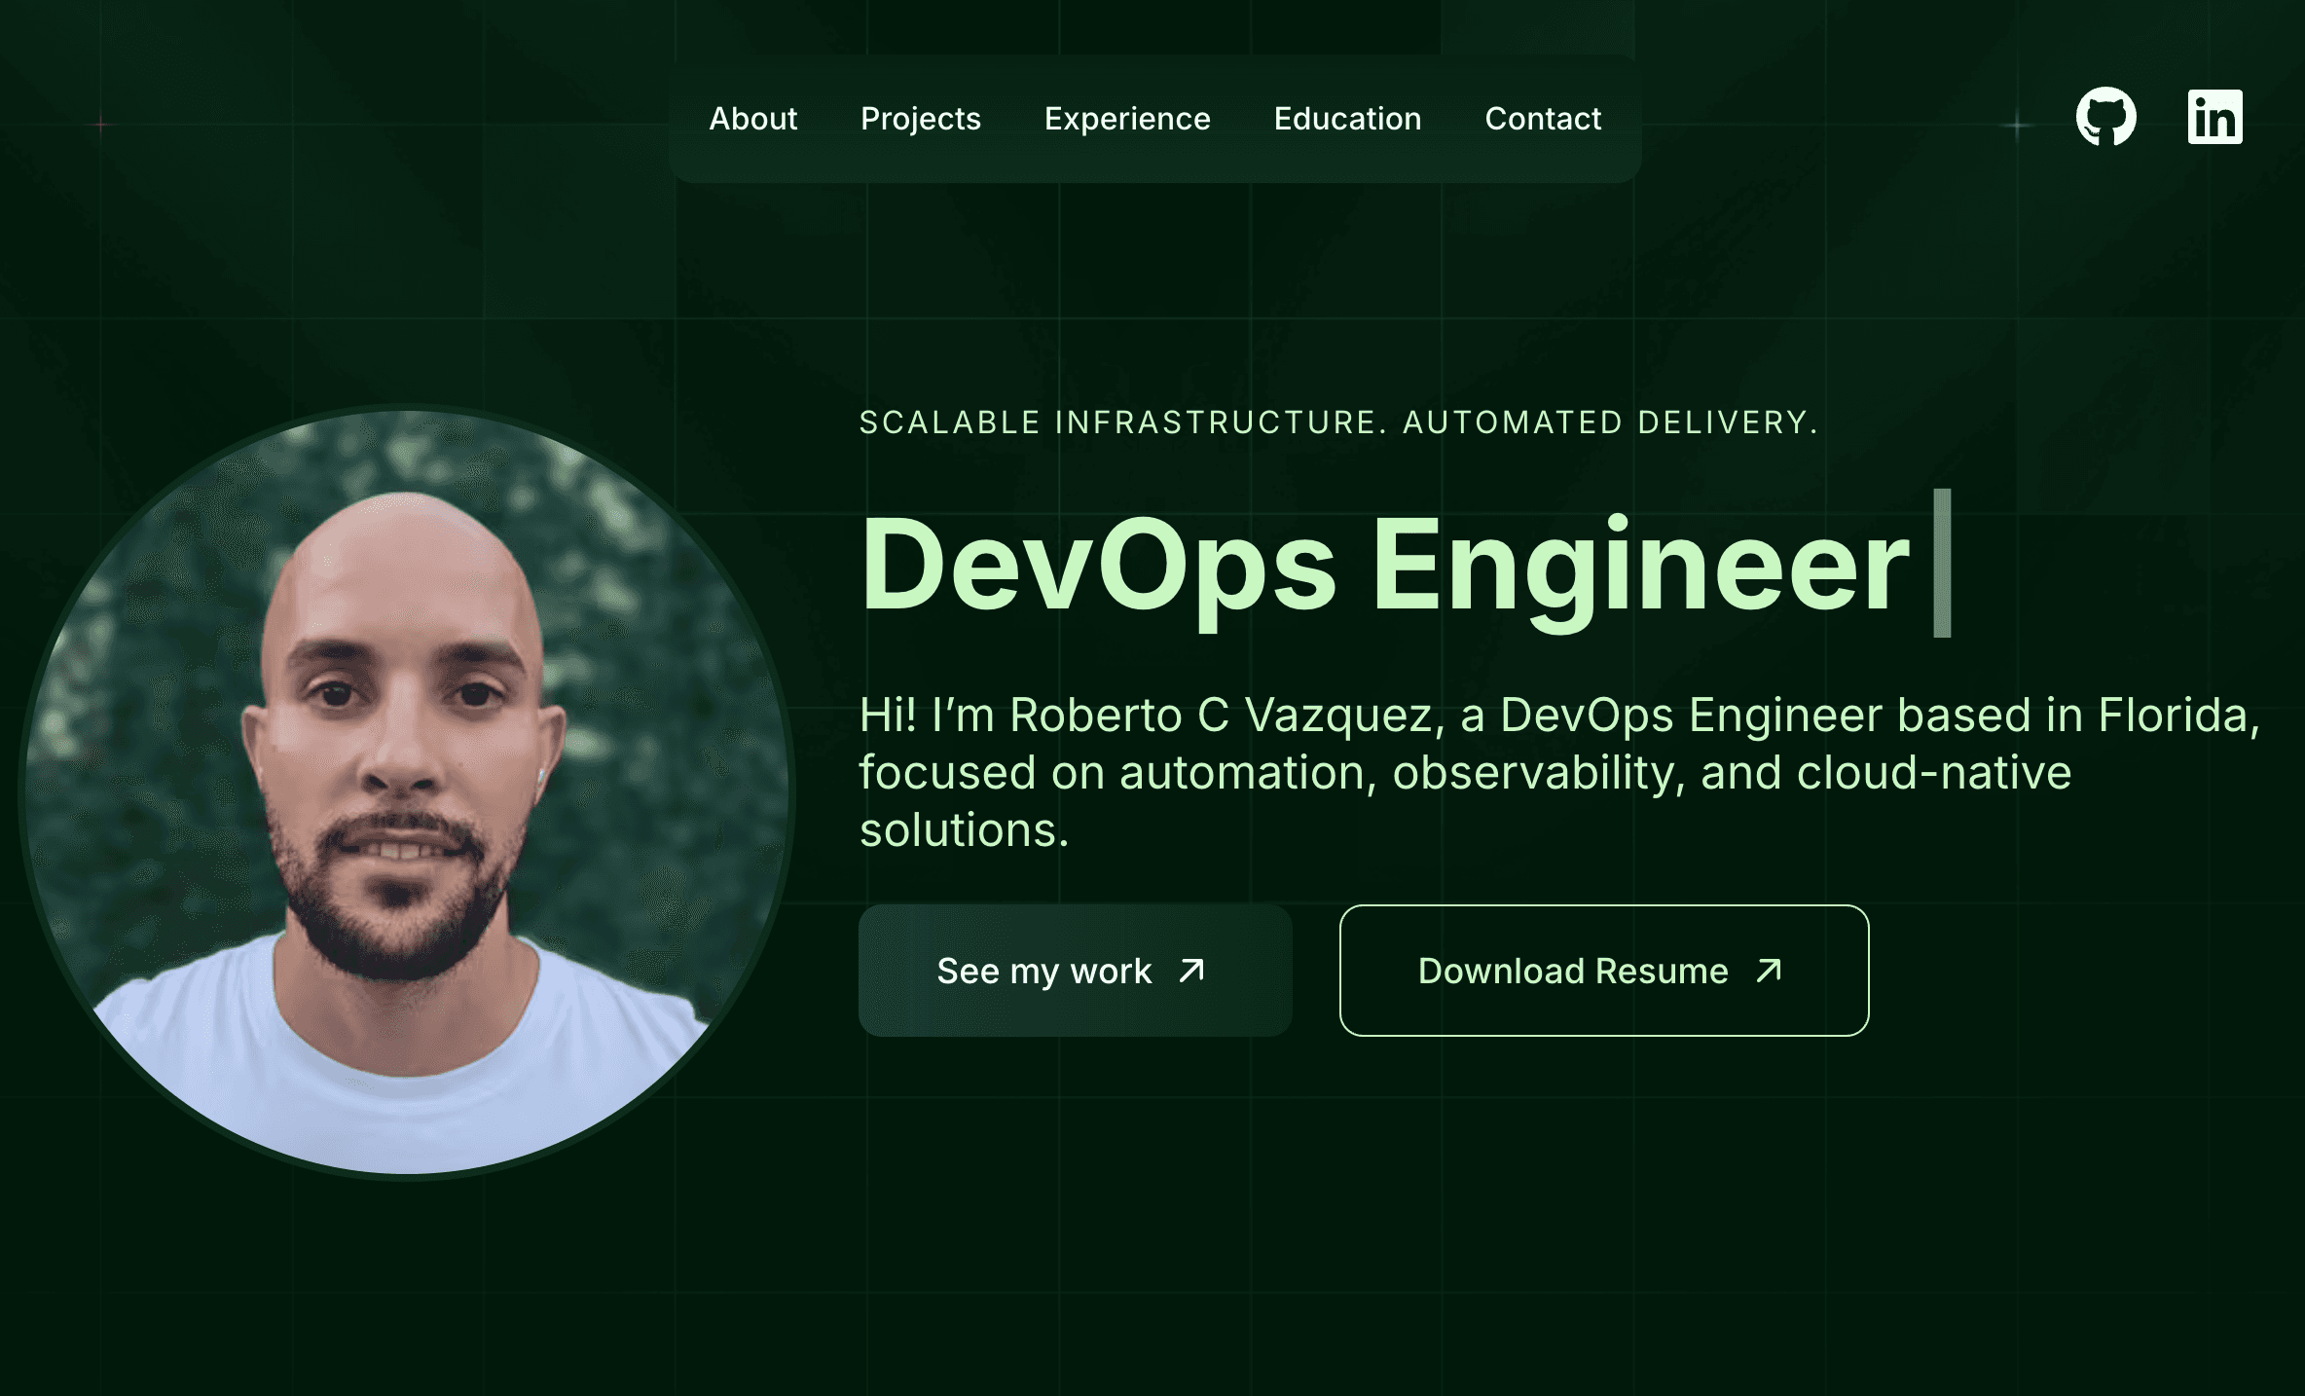Go to the About section

coord(752,119)
